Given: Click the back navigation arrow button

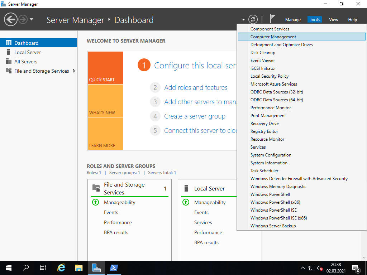Looking at the screenshot, I should [11, 19].
